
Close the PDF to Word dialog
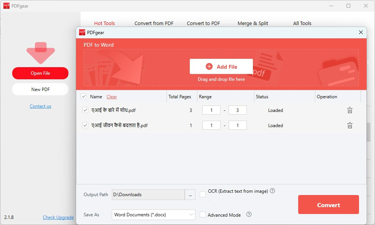(361, 32)
